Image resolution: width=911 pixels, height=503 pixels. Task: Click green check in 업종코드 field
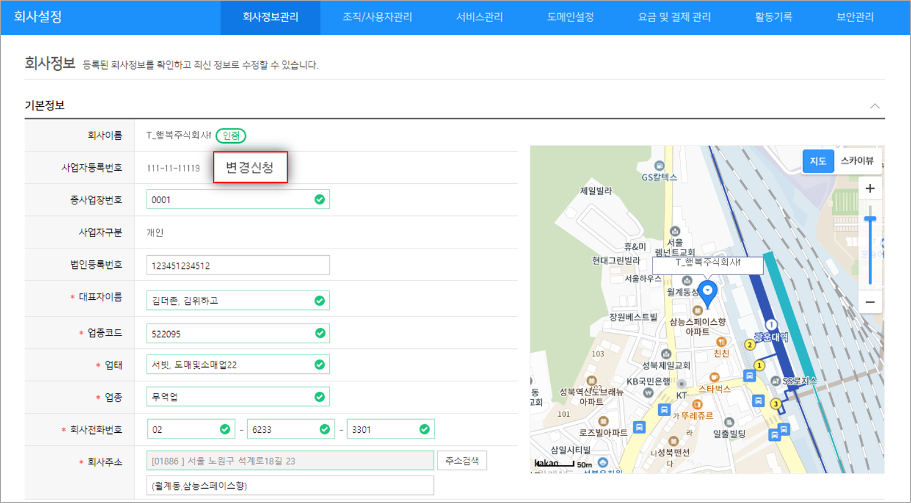(x=320, y=333)
